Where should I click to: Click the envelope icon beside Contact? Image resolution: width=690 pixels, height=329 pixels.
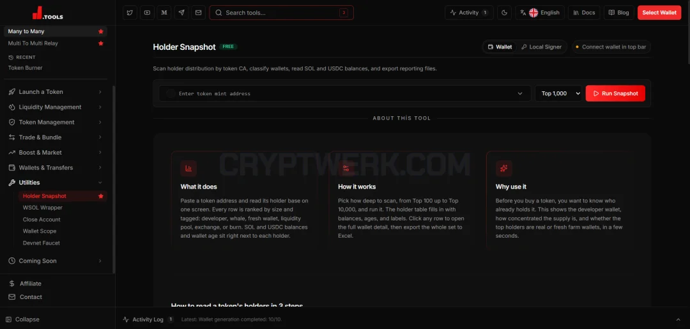(x=12, y=297)
